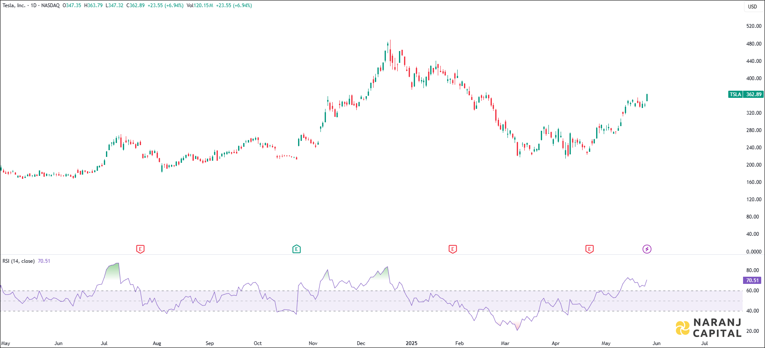Click the Apr label on the time axis
This screenshot has height=348, width=765.
(x=556, y=343)
